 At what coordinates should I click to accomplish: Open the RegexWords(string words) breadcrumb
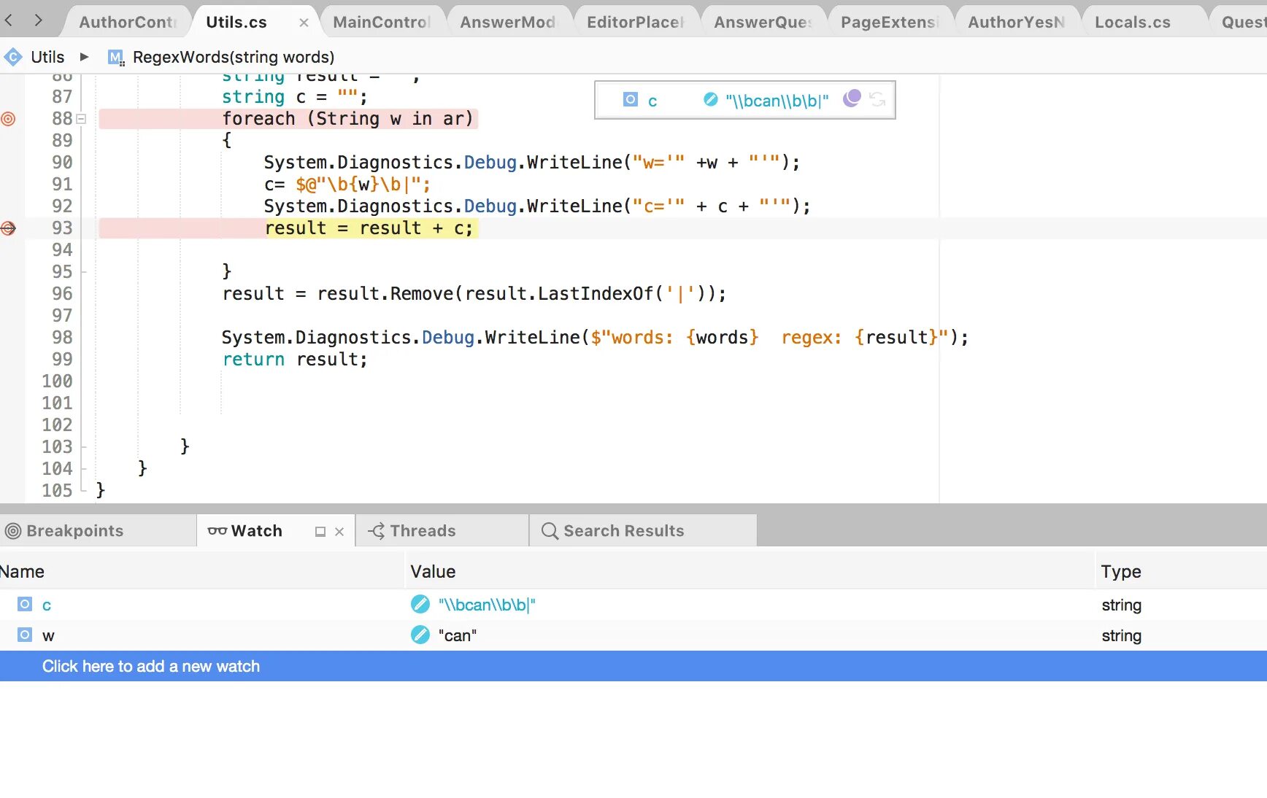coord(234,57)
